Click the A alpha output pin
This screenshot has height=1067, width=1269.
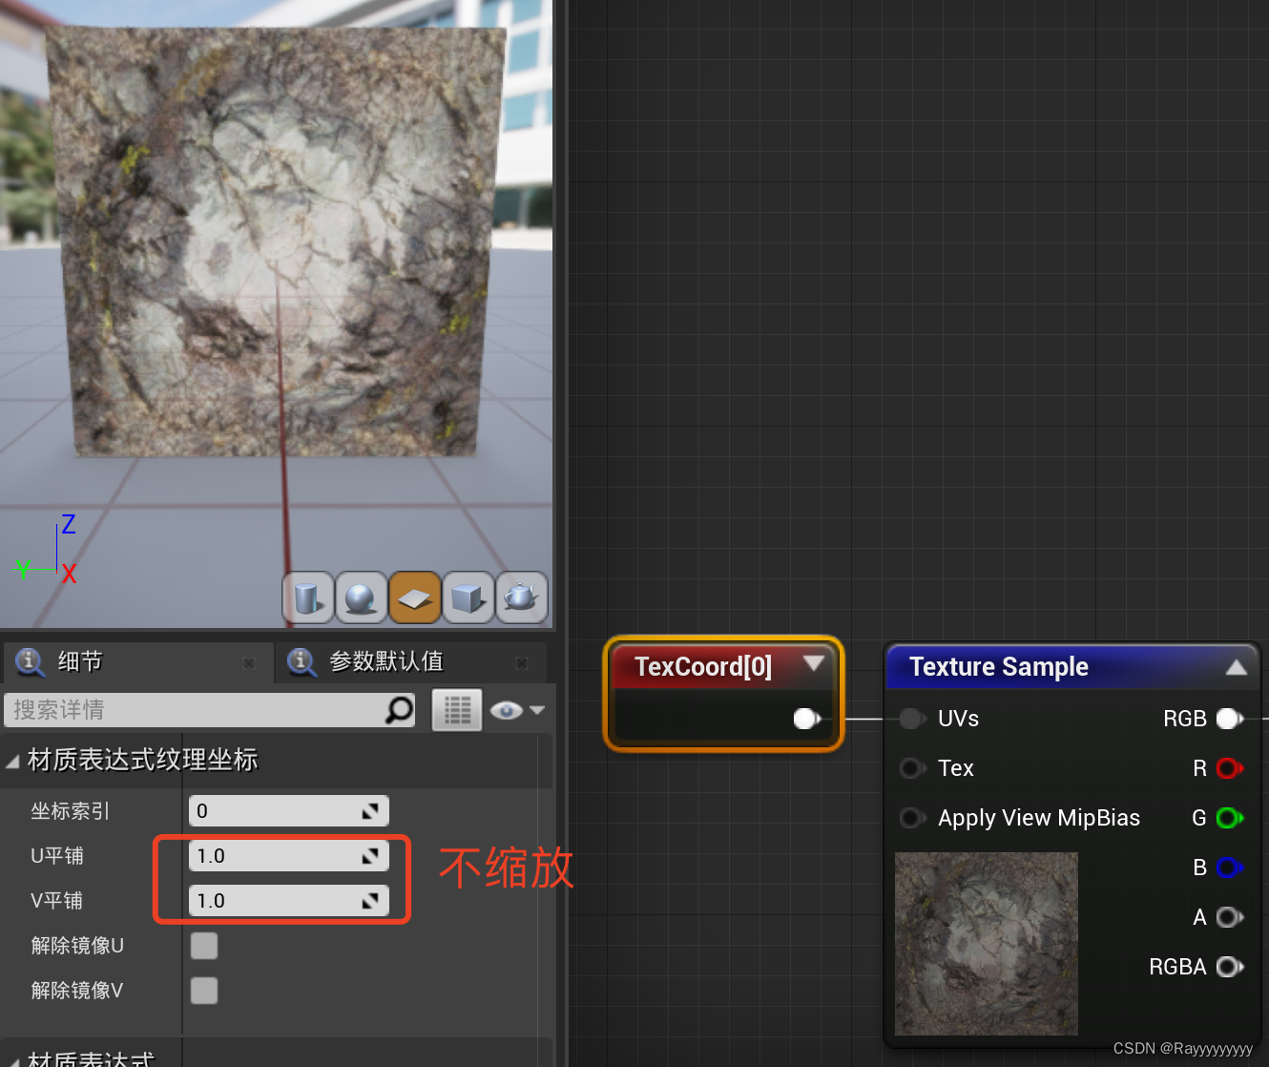(x=1230, y=916)
